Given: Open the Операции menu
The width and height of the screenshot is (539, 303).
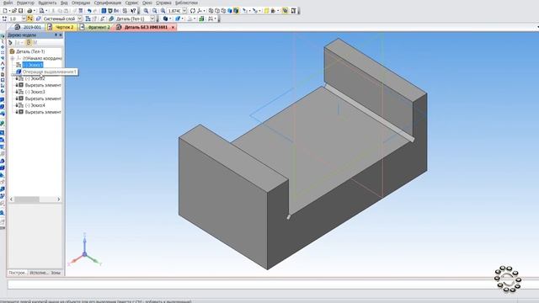Looking at the screenshot, I should pyautogui.click(x=81, y=3).
